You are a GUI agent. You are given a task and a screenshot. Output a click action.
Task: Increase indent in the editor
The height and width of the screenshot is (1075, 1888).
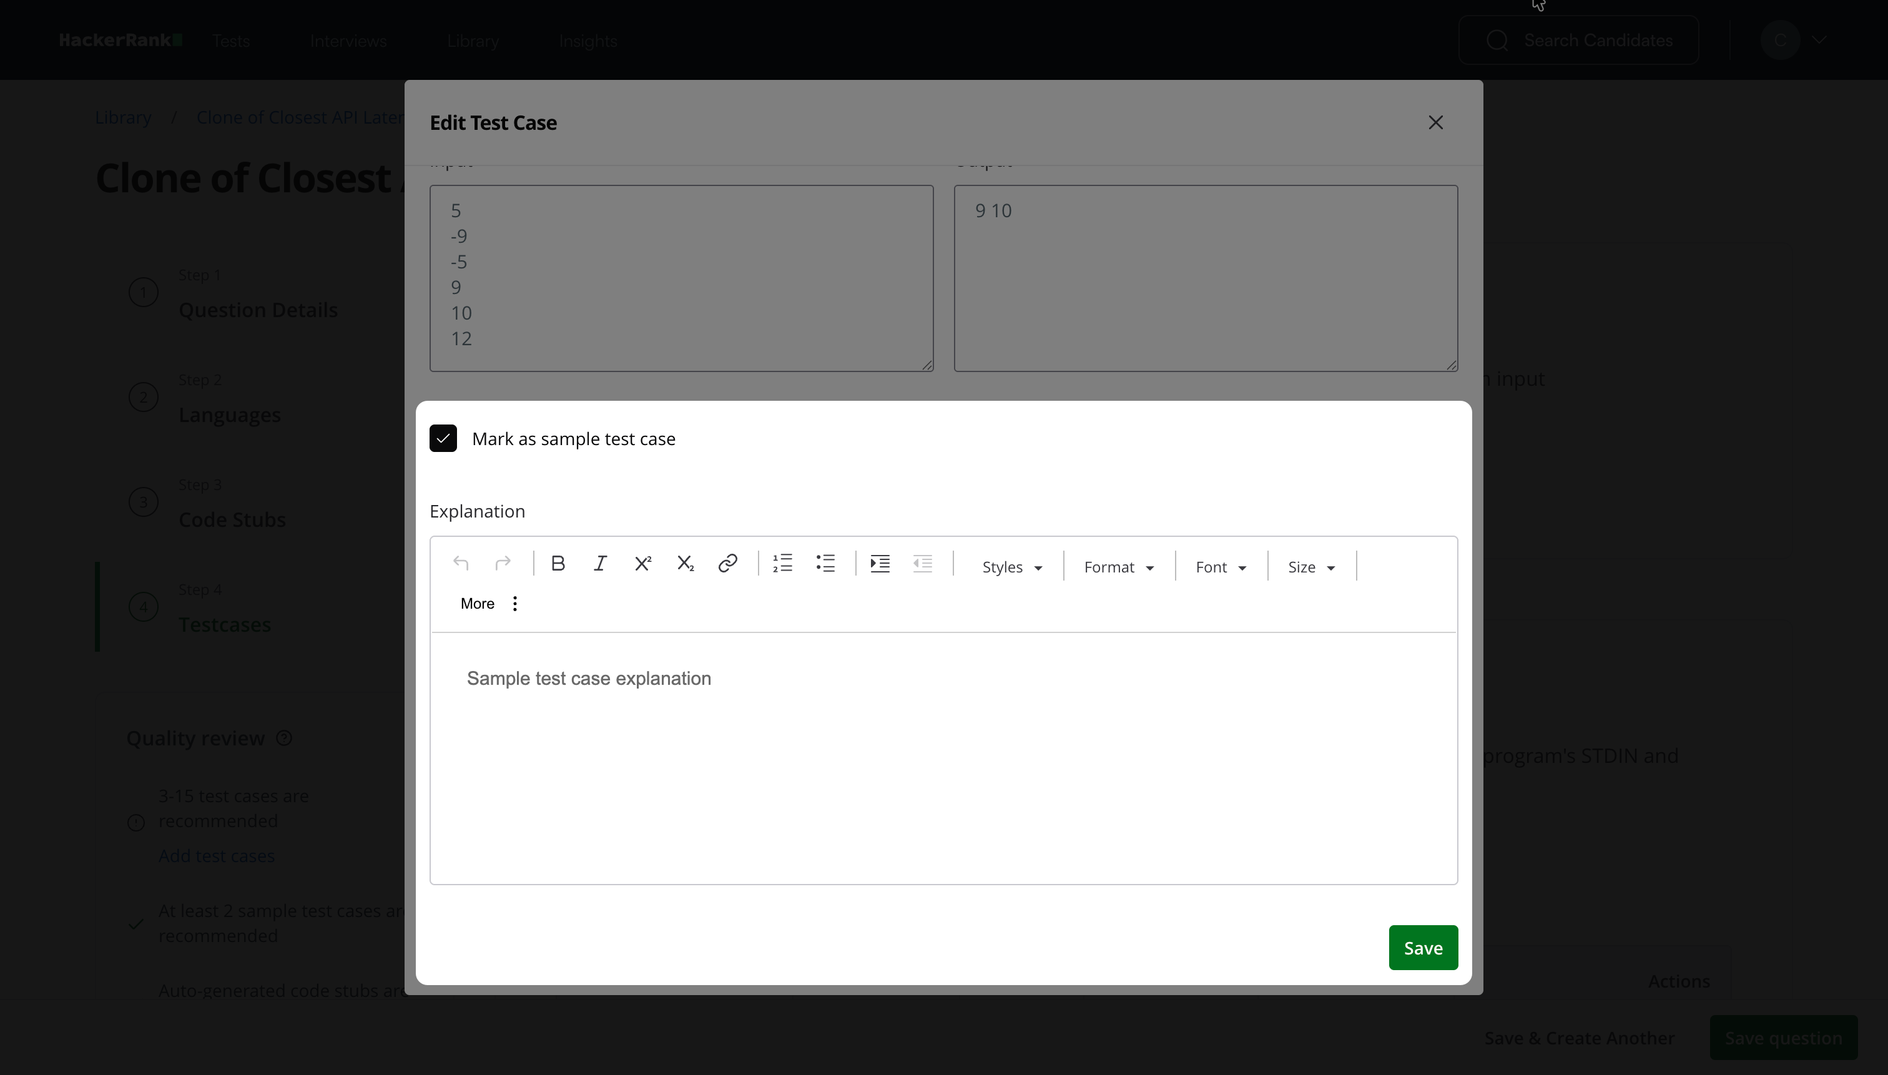pyautogui.click(x=880, y=564)
